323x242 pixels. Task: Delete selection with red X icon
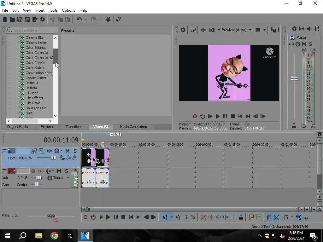click(x=203, y=217)
